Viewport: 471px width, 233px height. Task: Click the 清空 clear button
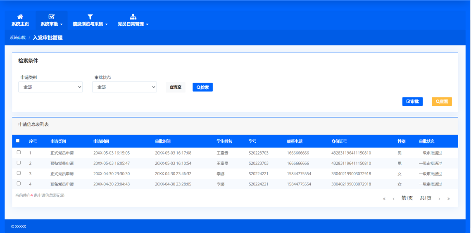176,87
